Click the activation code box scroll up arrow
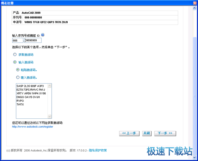This screenshot has height=161, width=198. (x=50, y=86)
